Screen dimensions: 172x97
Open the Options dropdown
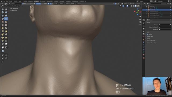click(x=139, y=4)
